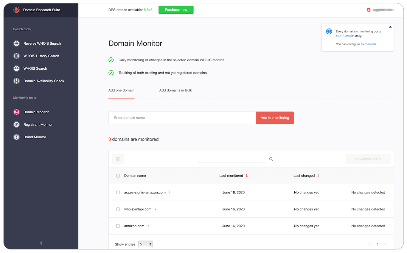
Task: Click the pink Domain Monitor icon
Action: click(17, 112)
